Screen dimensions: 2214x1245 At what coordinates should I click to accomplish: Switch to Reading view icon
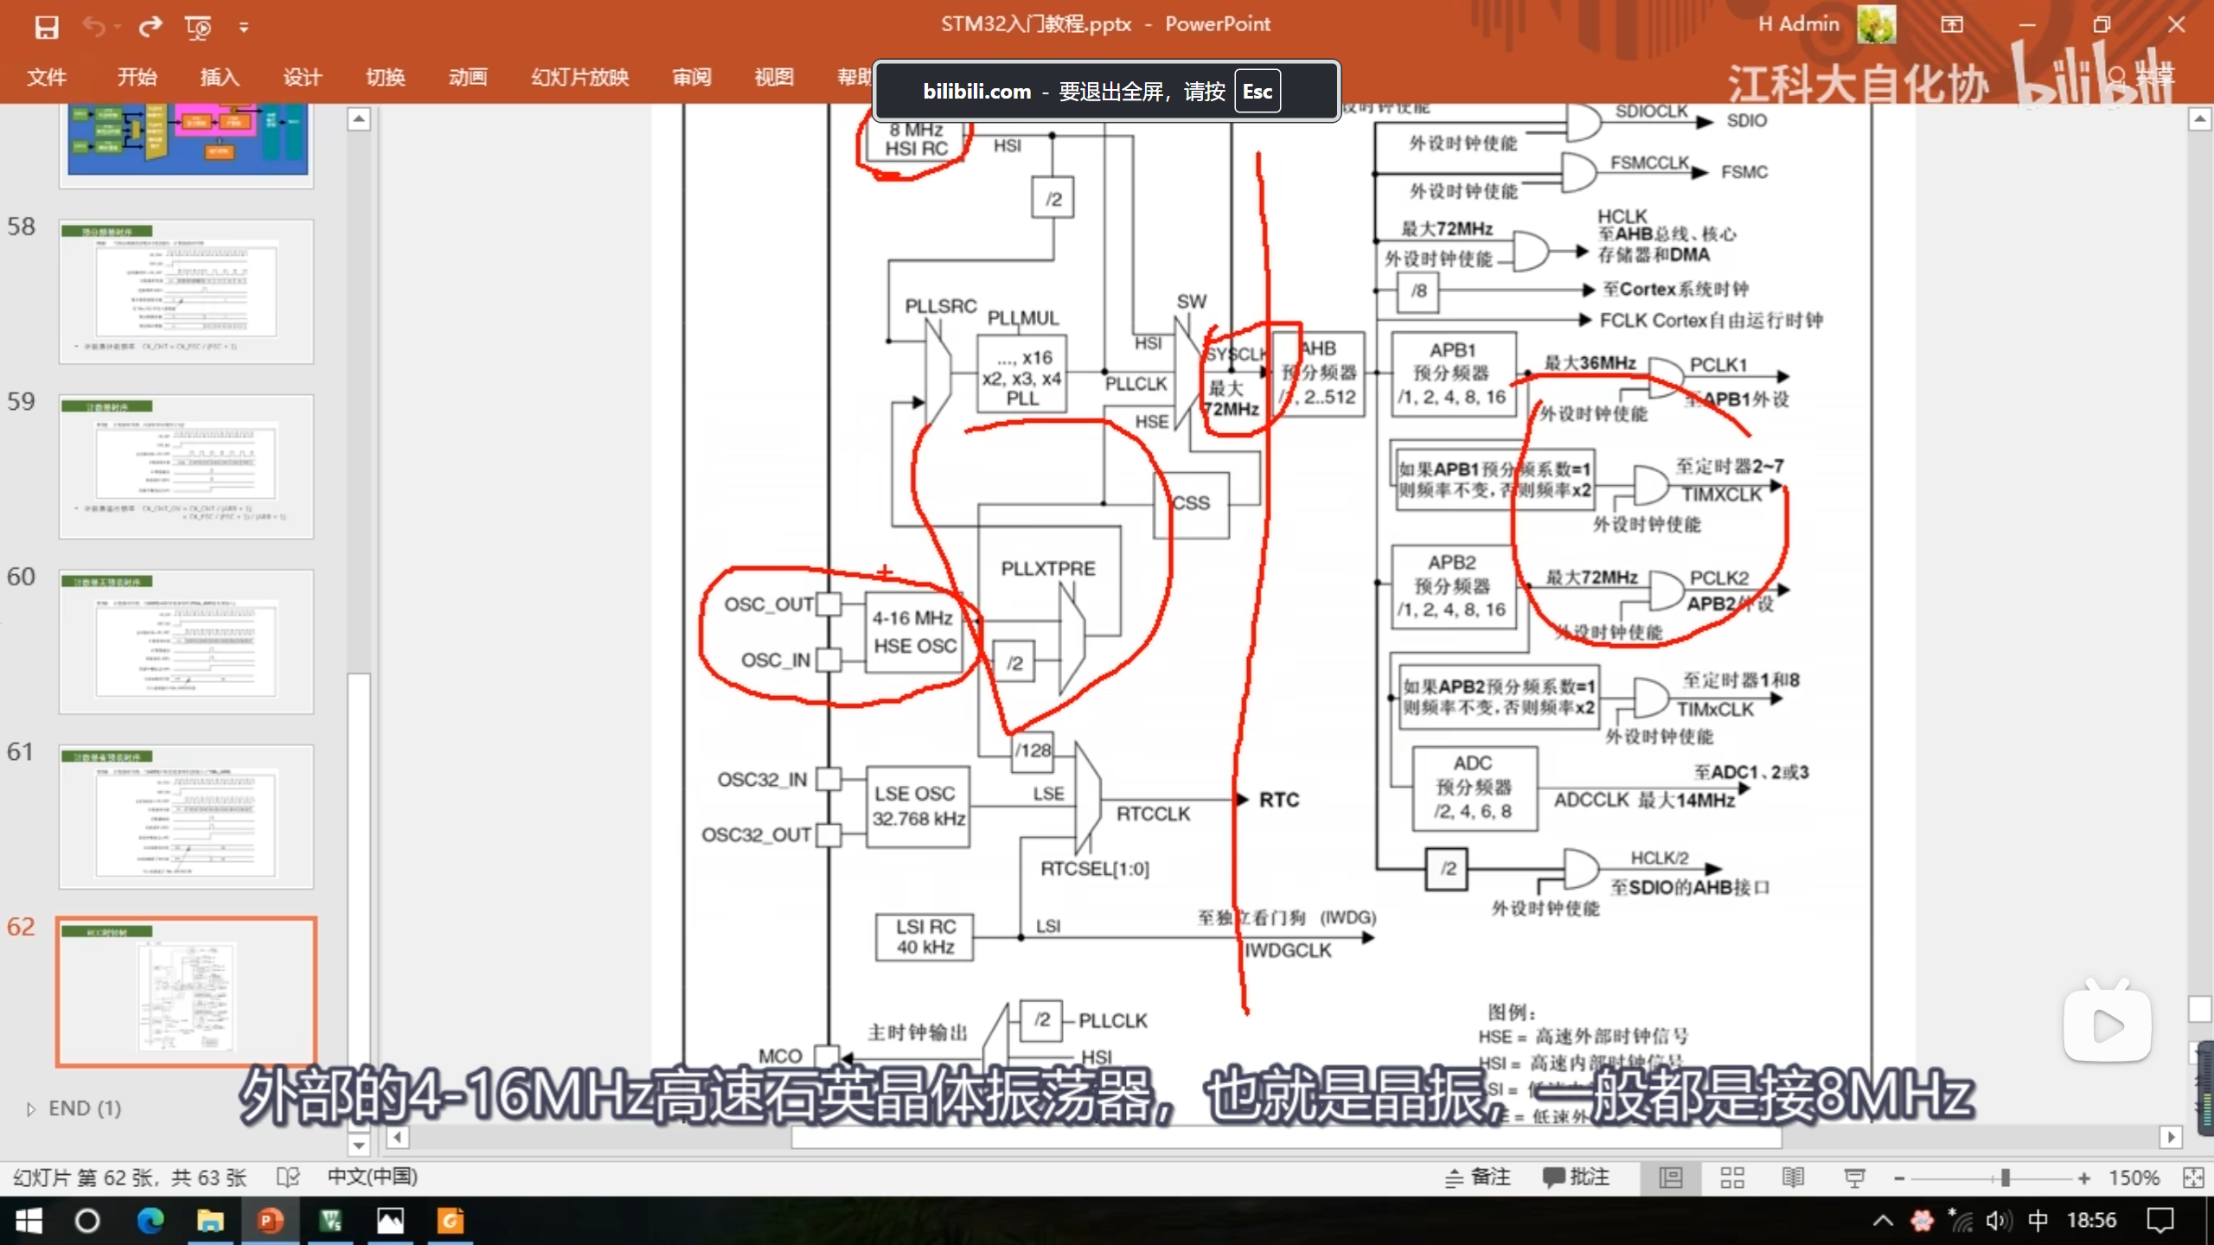[x=1793, y=1178]
